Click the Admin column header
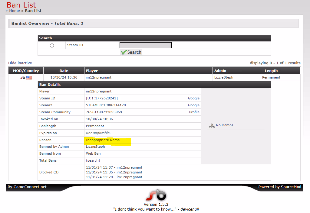 click(227, 71)
